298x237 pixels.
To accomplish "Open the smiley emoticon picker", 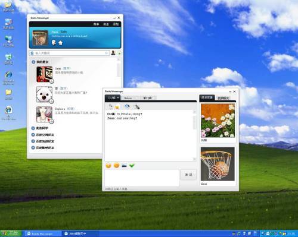I will pyautogui.click(x=108, y=165).
